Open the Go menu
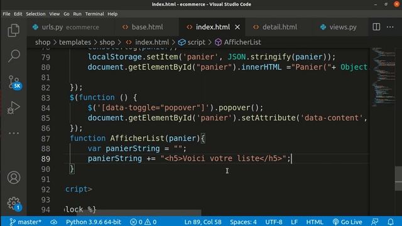Viewport: 402px width, 226px height. click(x=67, y=14)
